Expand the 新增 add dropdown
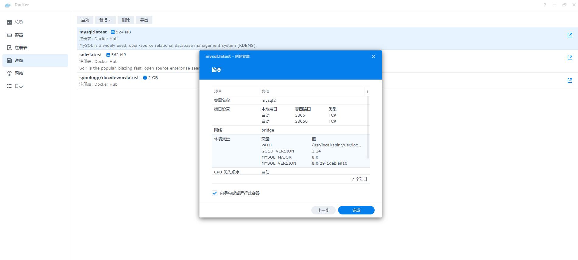The image size is (578, 260). coord(105,20)
